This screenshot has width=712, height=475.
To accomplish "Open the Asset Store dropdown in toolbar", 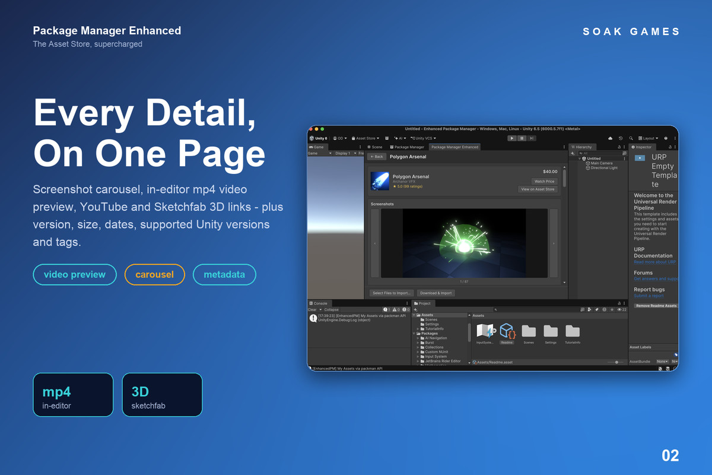I will pos(366,138).
